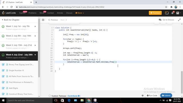Click the LeetCode logo

(9, 13)
